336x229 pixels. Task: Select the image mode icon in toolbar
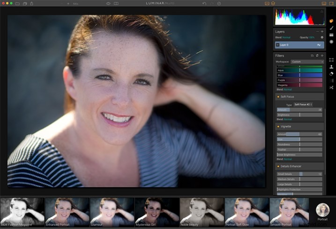[x=267, y=3]
